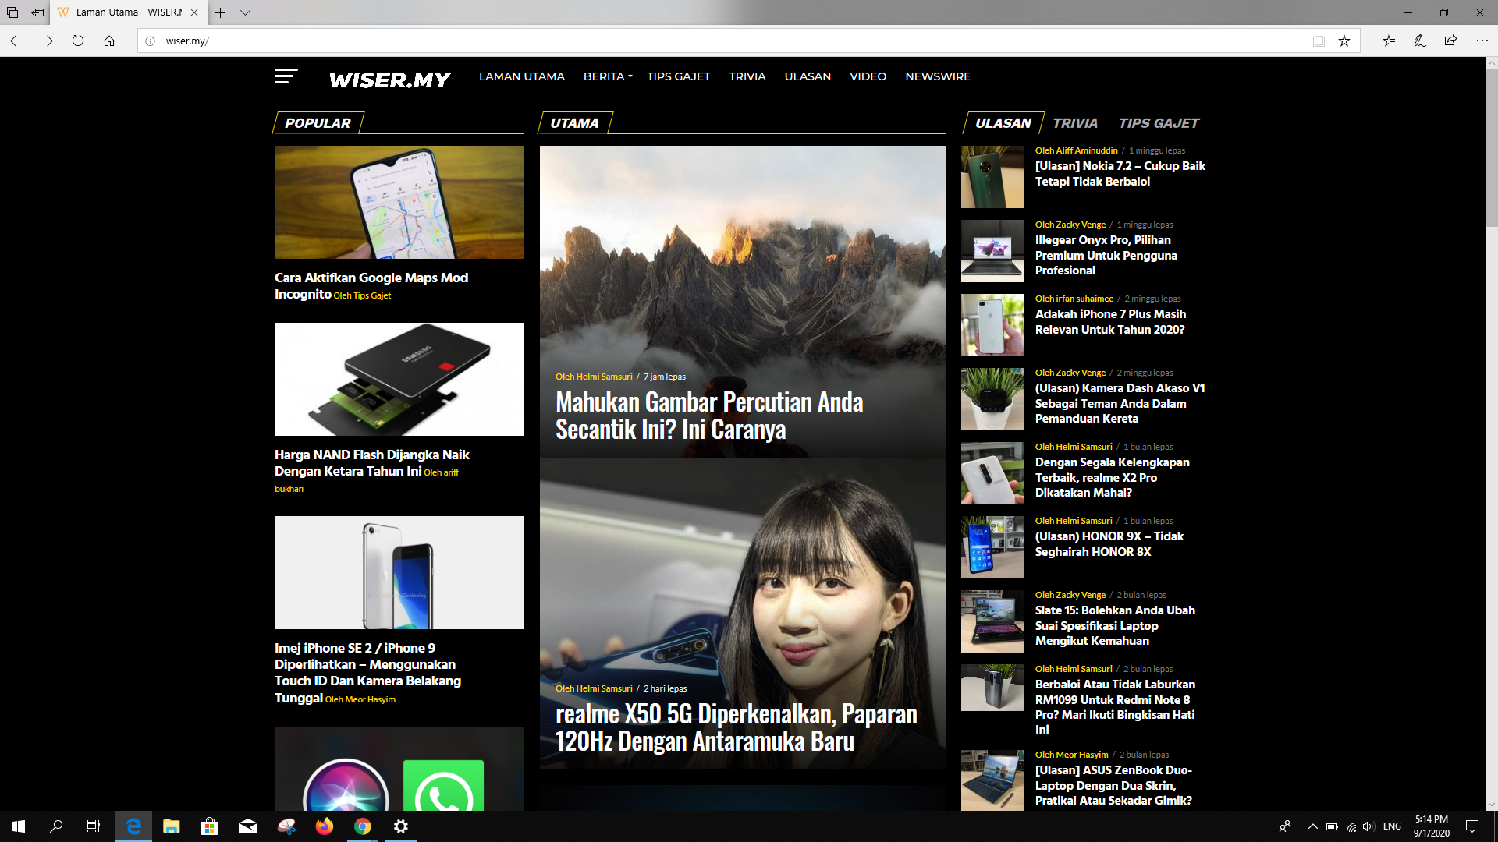Launch Google Chrome from the taskbar
1498x842 pixels.
(363, 826)
